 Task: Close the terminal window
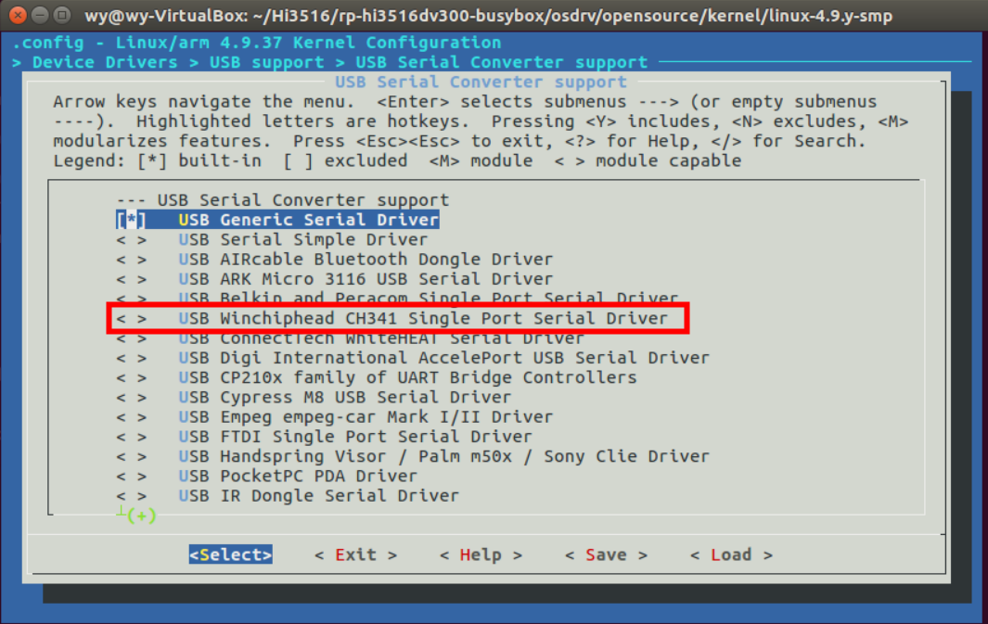pyautogui.click(x=19, y=15)
